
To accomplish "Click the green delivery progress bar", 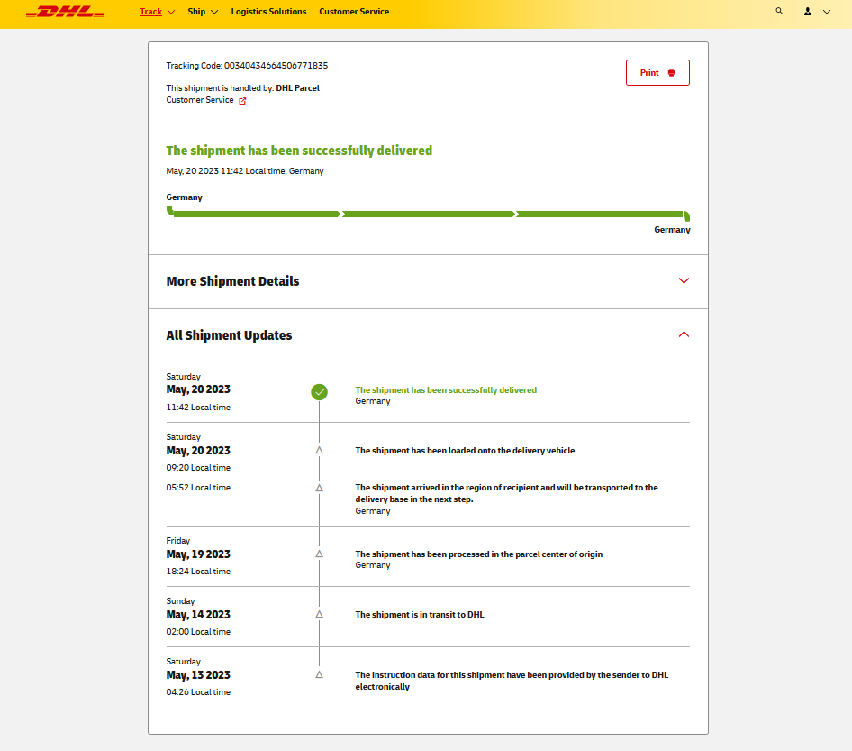I will [x=428, y=215].
